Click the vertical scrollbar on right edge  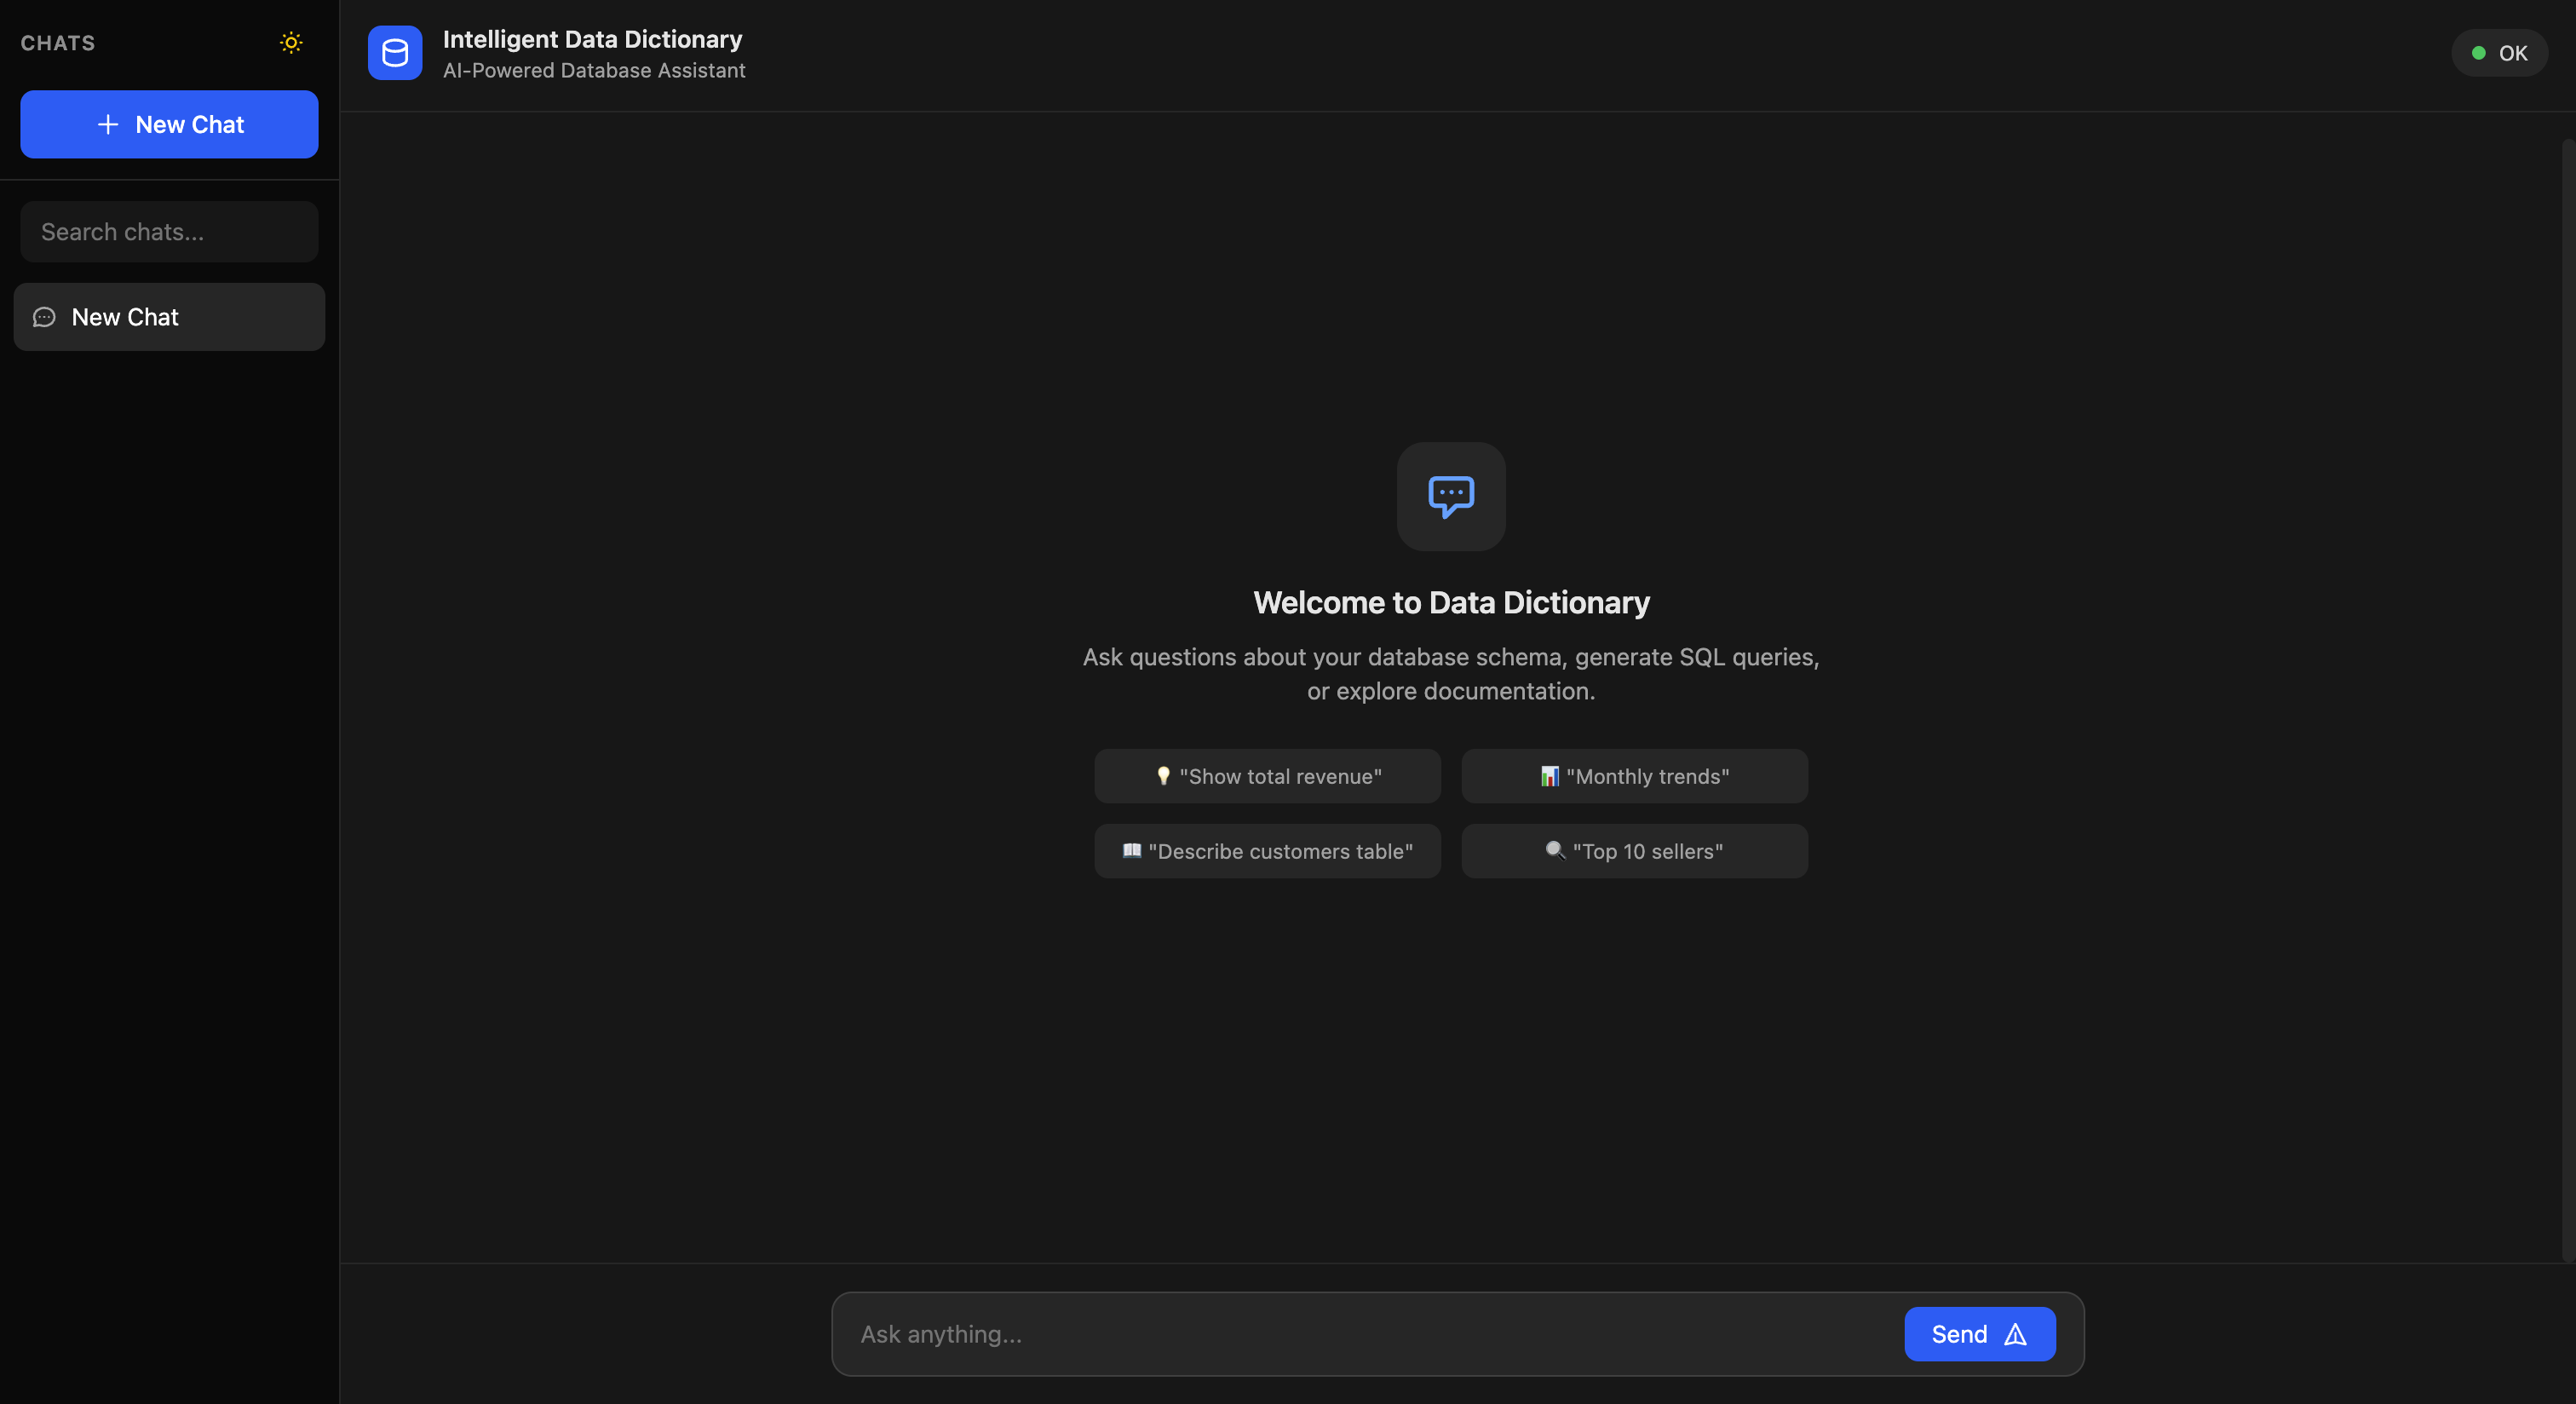[x=2568, y=700]
